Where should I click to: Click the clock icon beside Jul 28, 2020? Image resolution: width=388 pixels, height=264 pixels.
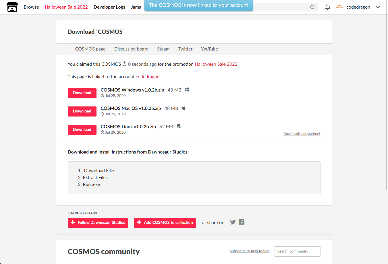point(102,96)
